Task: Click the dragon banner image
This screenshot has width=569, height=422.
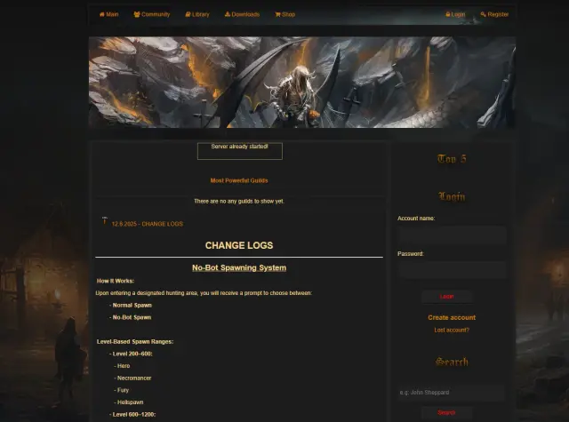Action: 302,82
